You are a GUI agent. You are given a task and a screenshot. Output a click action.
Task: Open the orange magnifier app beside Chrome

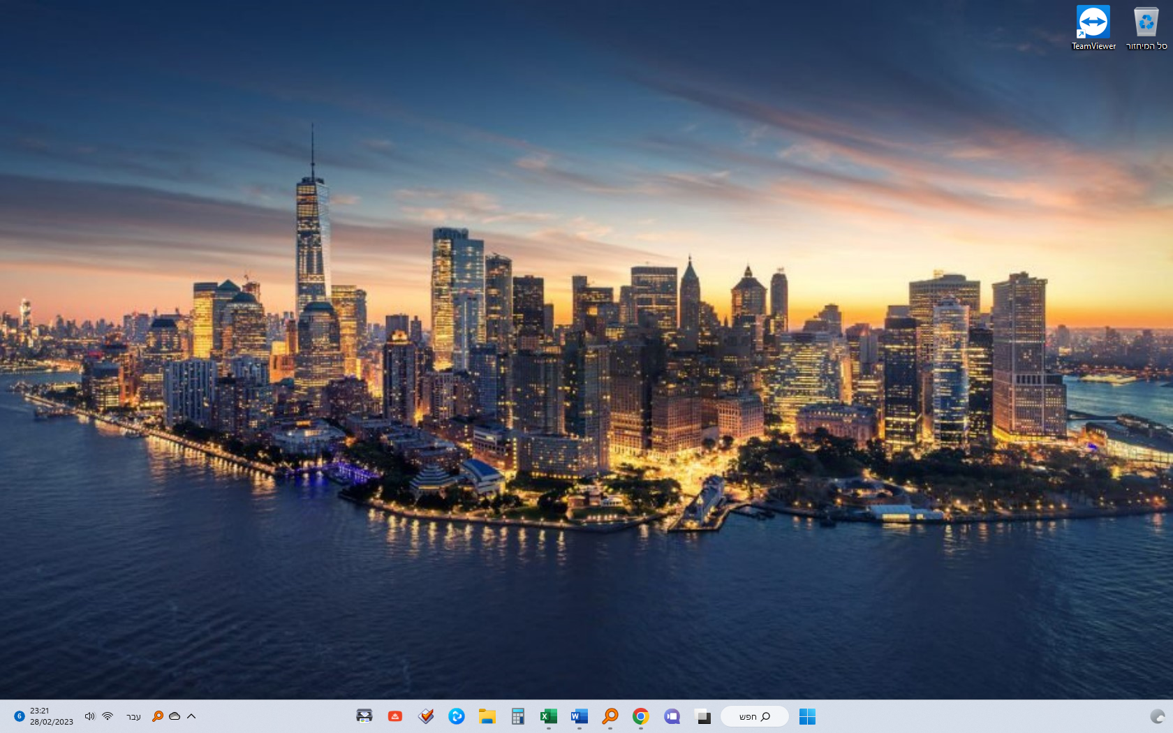pyautogui.click(x=610, y=716)
